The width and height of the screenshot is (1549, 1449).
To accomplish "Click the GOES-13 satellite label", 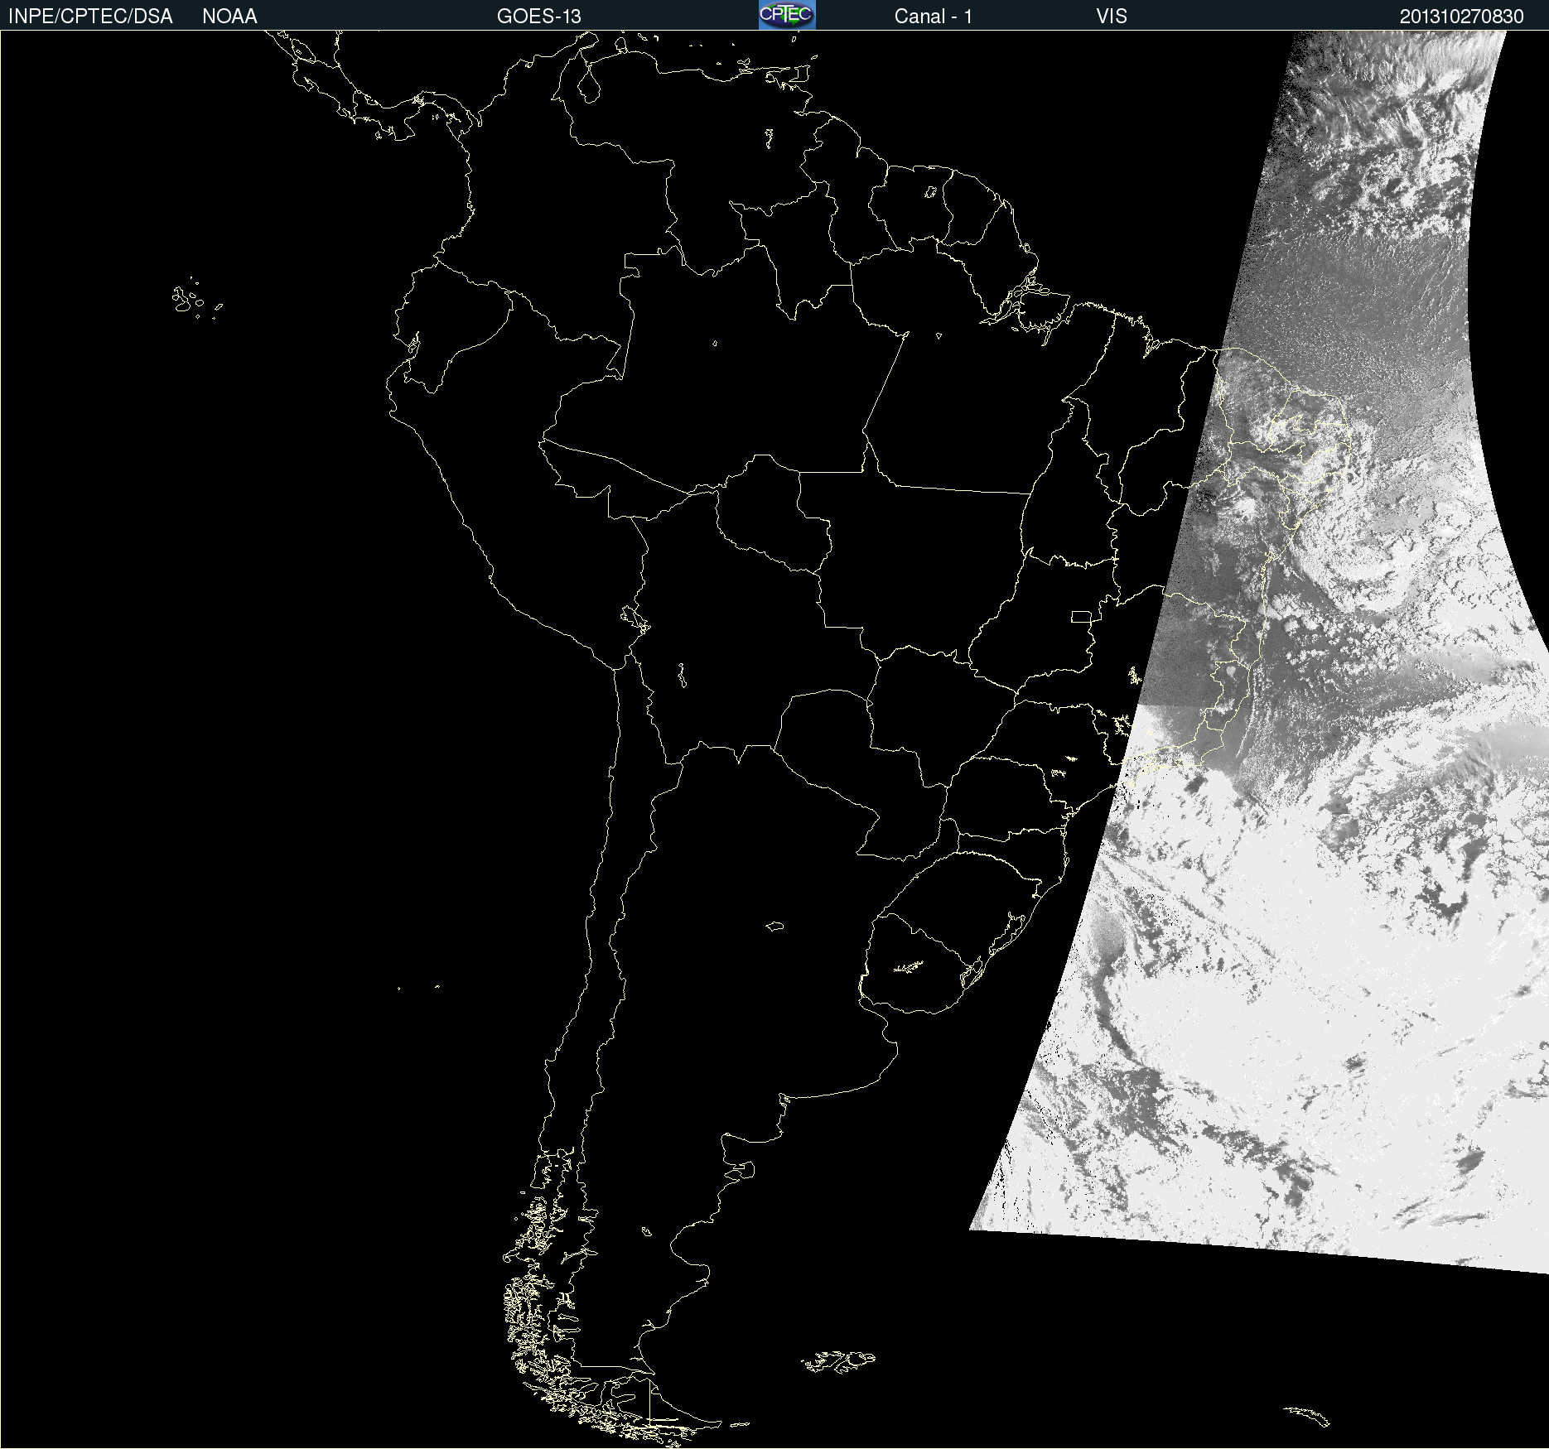I will coord(539,17).
